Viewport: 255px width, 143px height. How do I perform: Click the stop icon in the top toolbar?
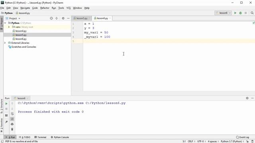(245, 13)
